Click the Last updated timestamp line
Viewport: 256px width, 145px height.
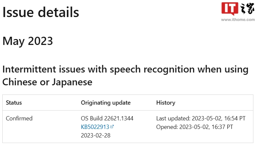pyautogui.click(x=201, y=118)
